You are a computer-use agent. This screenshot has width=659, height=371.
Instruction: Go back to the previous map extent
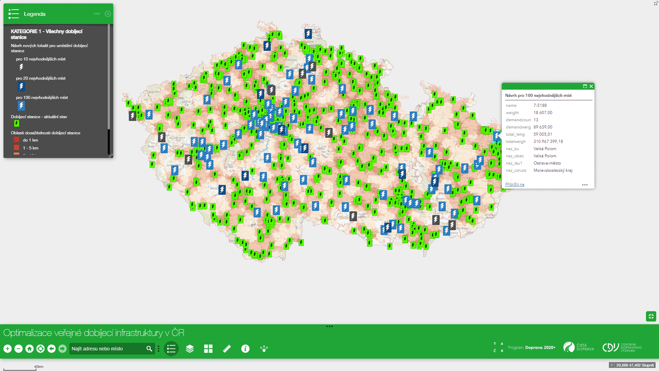point(51,349)
